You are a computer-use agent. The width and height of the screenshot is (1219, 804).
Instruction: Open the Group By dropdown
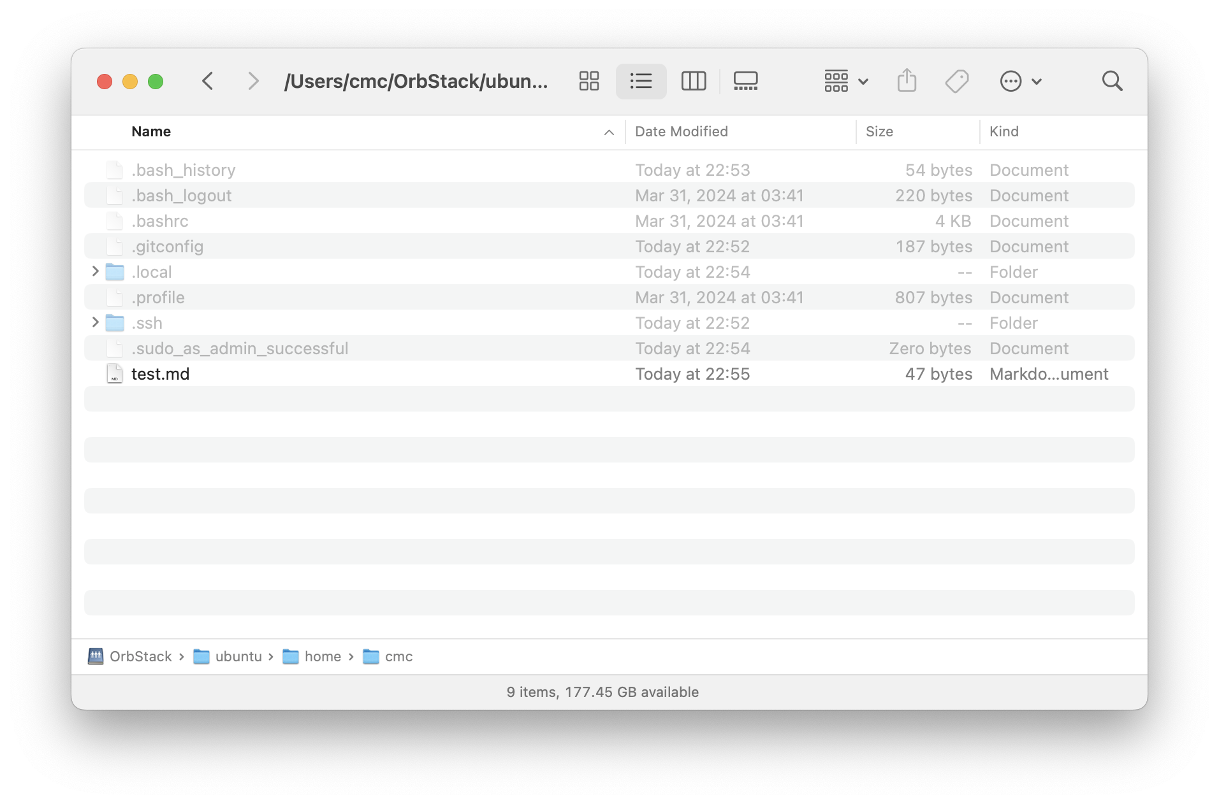(845, 81)
